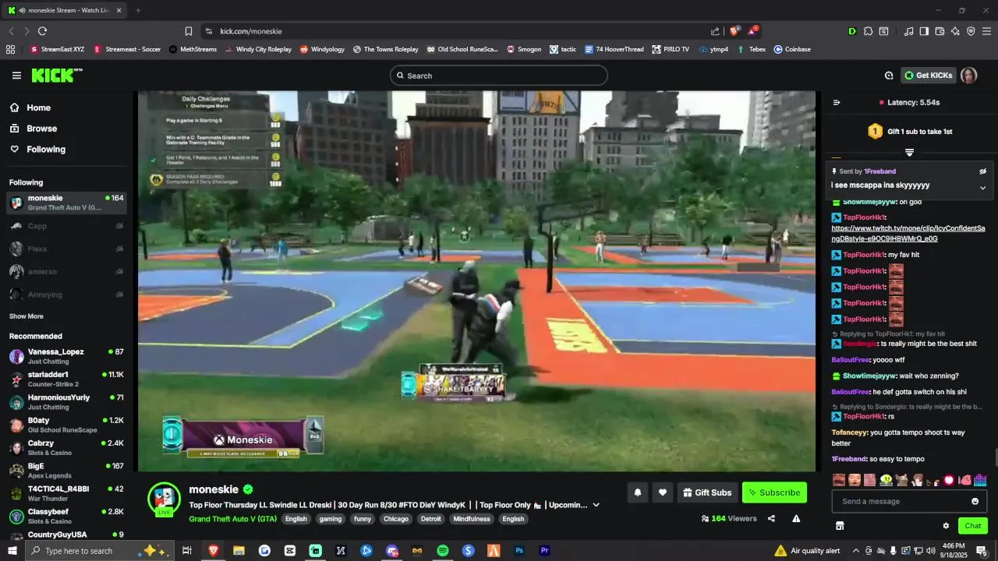Screen dimensions: 998x561
Task: Open starladder1 recommended channel
Action: point(65,379)
